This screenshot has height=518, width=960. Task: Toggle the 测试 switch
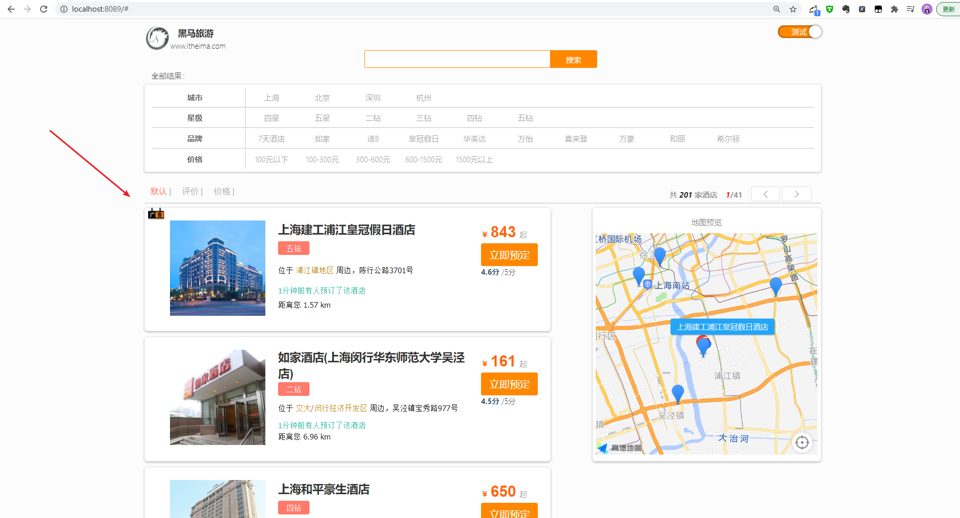click(800, 32)
